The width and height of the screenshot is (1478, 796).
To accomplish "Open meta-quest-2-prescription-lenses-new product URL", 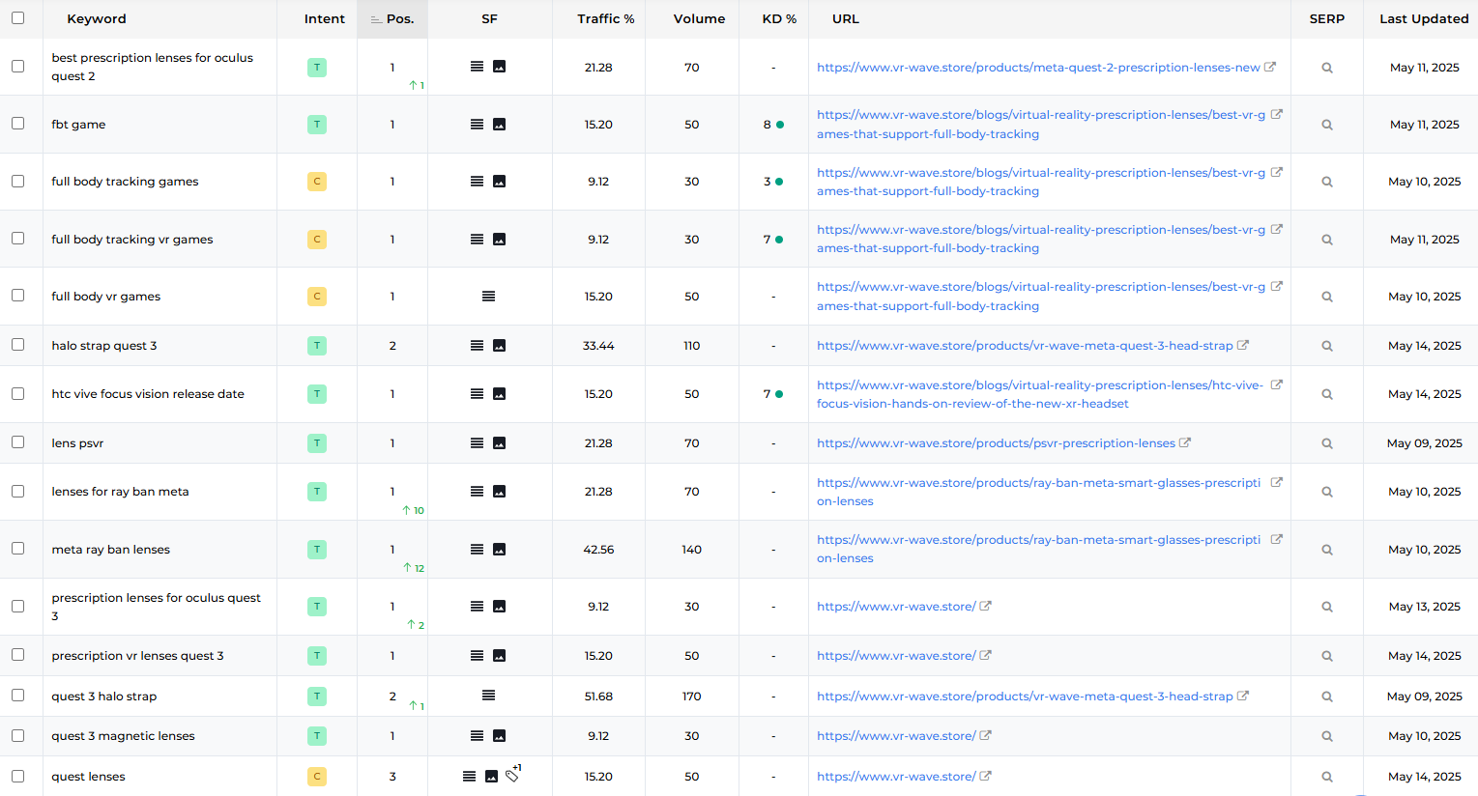I will coord(1038,68).
